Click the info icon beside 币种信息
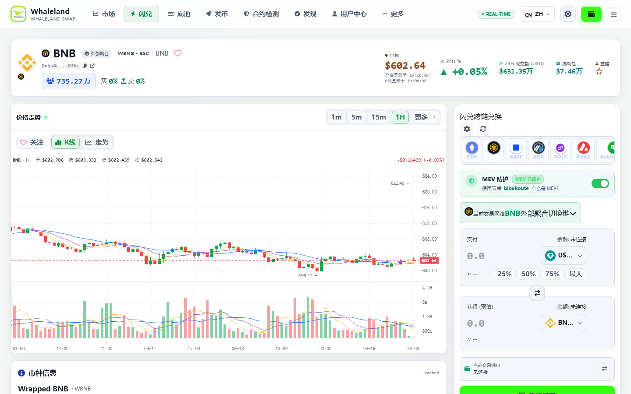This screenshot has height=394, width=631. tap(21, 373)
